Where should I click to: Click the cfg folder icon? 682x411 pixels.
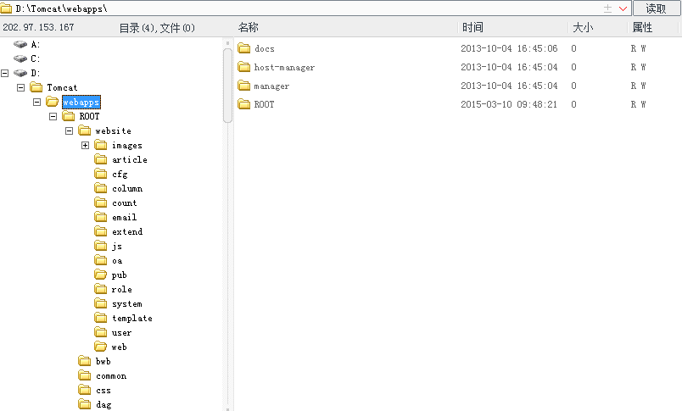[100, 174]
